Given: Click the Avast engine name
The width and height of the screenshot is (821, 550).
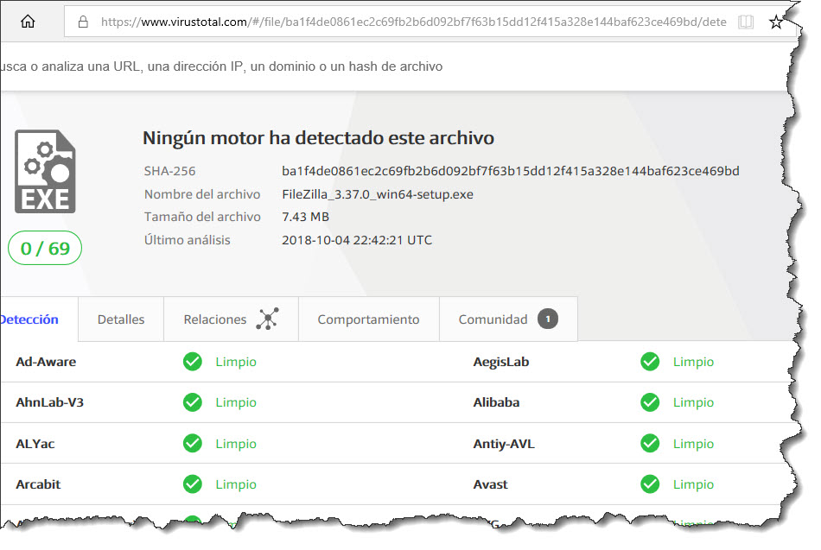Looking at the screenshot, I should click(490, 484).
